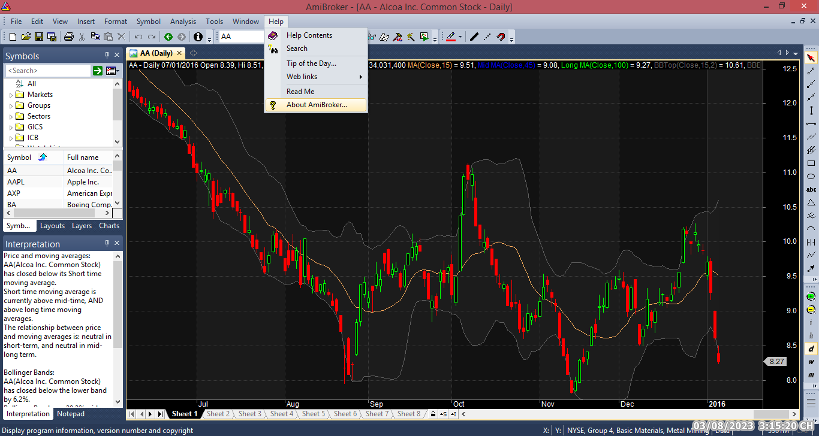
Task: Click the yellow Zoom Out icon
Action: [x=811, y=309]
